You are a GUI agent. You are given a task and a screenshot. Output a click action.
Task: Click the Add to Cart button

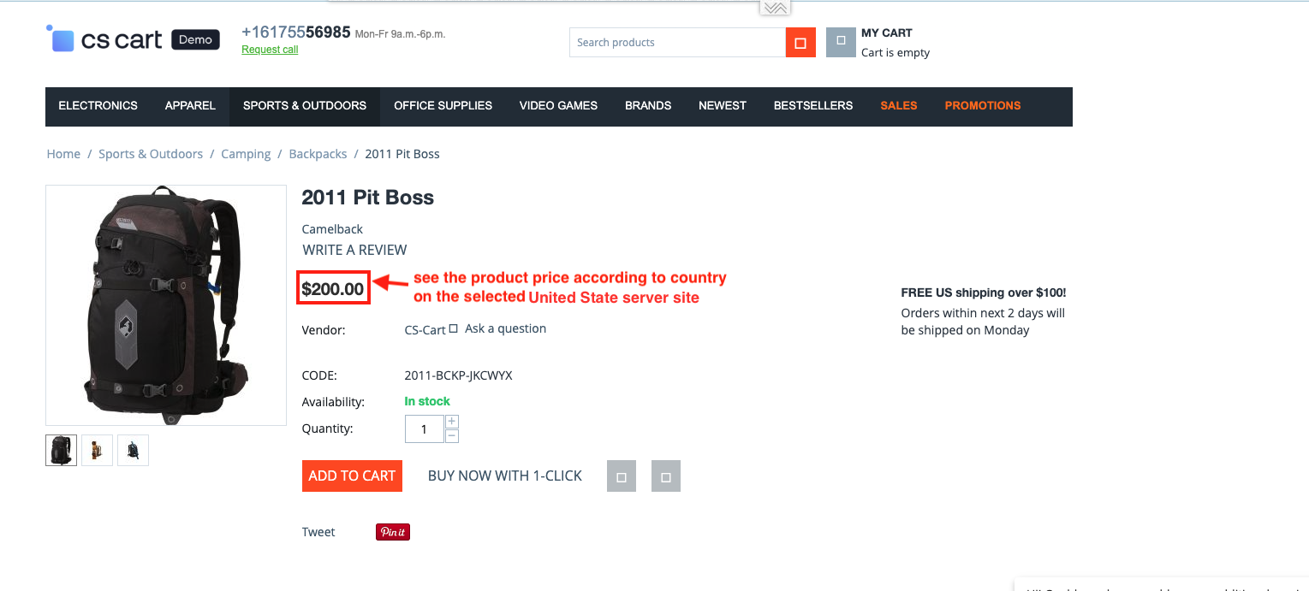(352, 476)
